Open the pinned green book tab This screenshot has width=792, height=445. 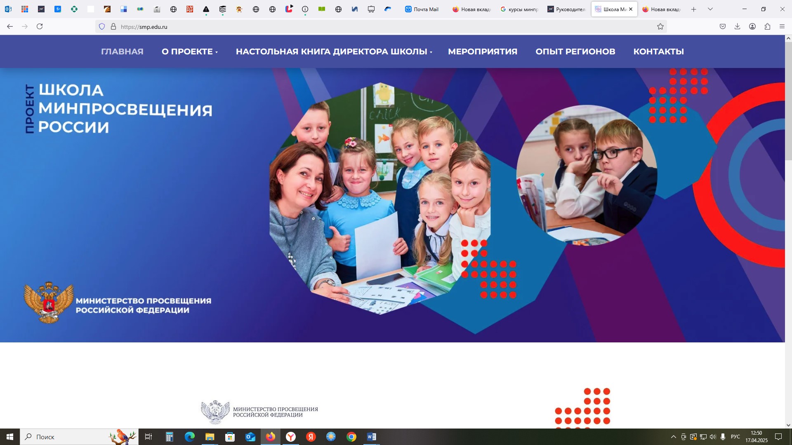322,9
